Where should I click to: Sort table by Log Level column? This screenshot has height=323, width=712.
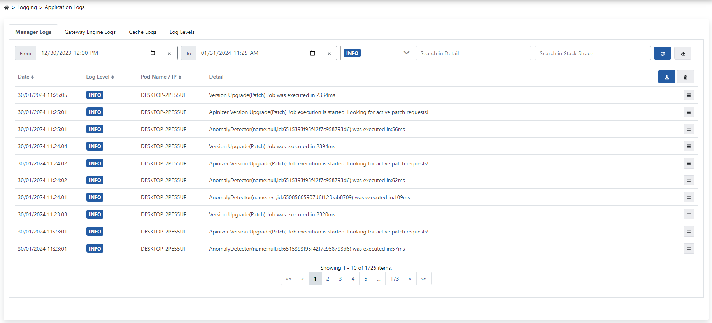click(x=100, y=77)
